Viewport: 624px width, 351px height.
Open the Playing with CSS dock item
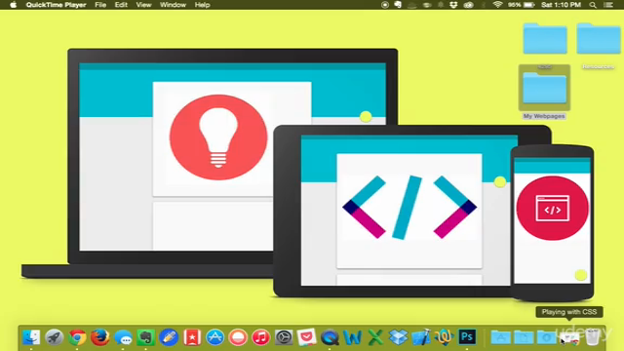[x=569, y=338]
